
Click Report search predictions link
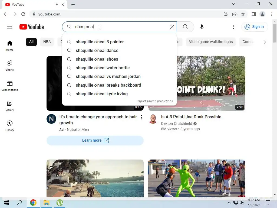point(154,101)
